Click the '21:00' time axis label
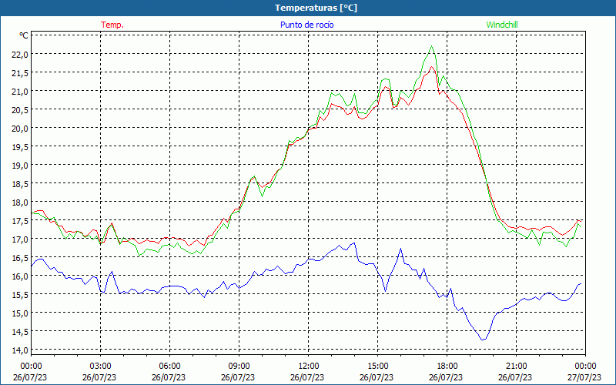 516,367
